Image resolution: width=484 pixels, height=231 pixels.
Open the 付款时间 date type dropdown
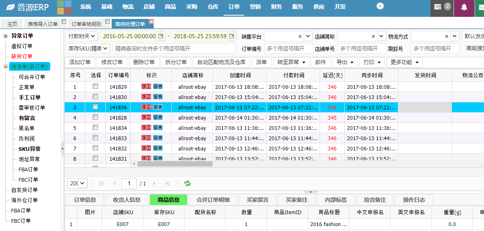pyautogui.click(x=94, y=36)
